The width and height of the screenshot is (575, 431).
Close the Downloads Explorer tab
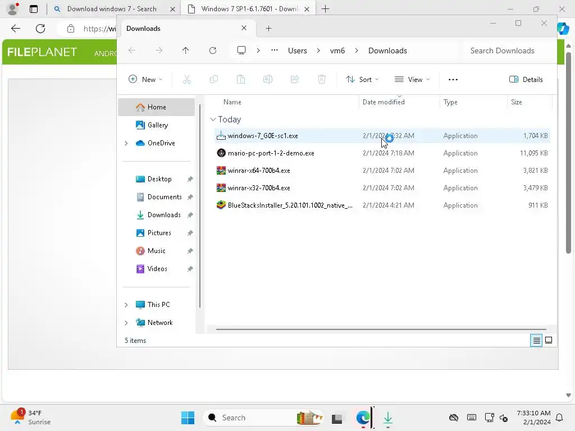[x=244, y=28]
